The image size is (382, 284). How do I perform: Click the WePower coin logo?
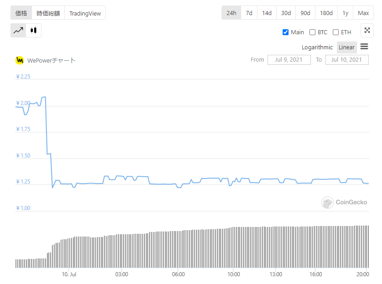tap(20, 60)
